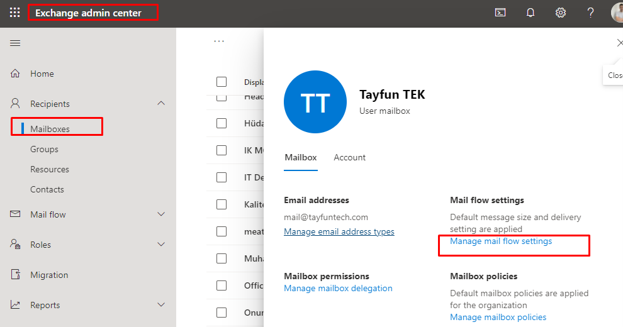The image size is (623, 327).
Task: Collapse the navigation hamburger menu
Action: (x=15, y=43)
